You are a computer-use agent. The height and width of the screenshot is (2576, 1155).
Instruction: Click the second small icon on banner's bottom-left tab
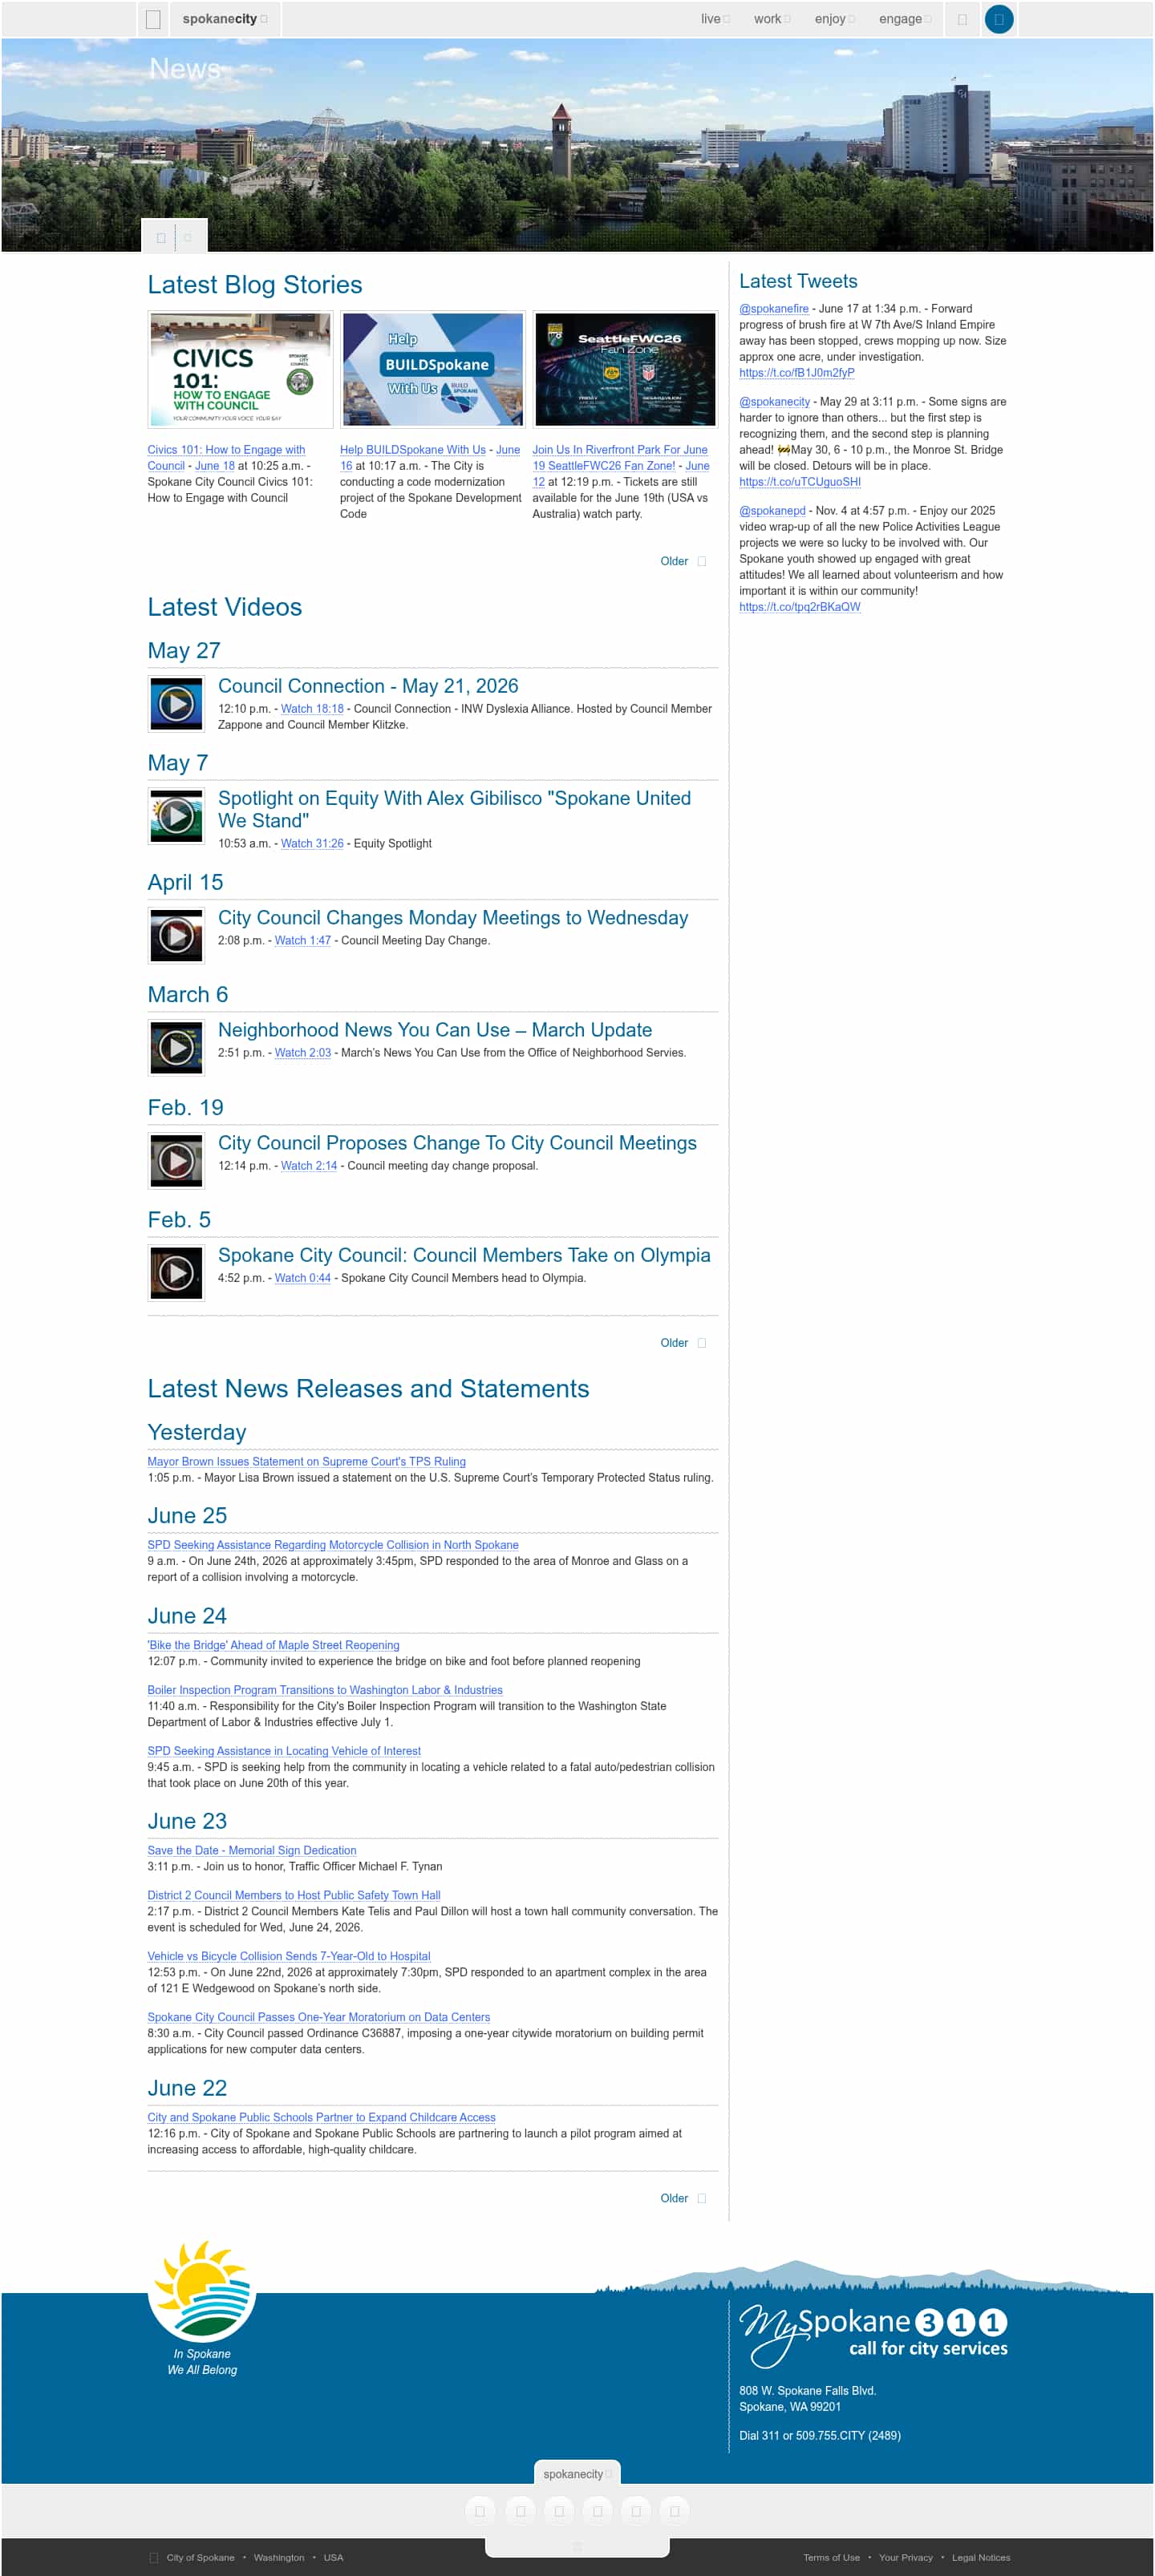tap(188, 237)
